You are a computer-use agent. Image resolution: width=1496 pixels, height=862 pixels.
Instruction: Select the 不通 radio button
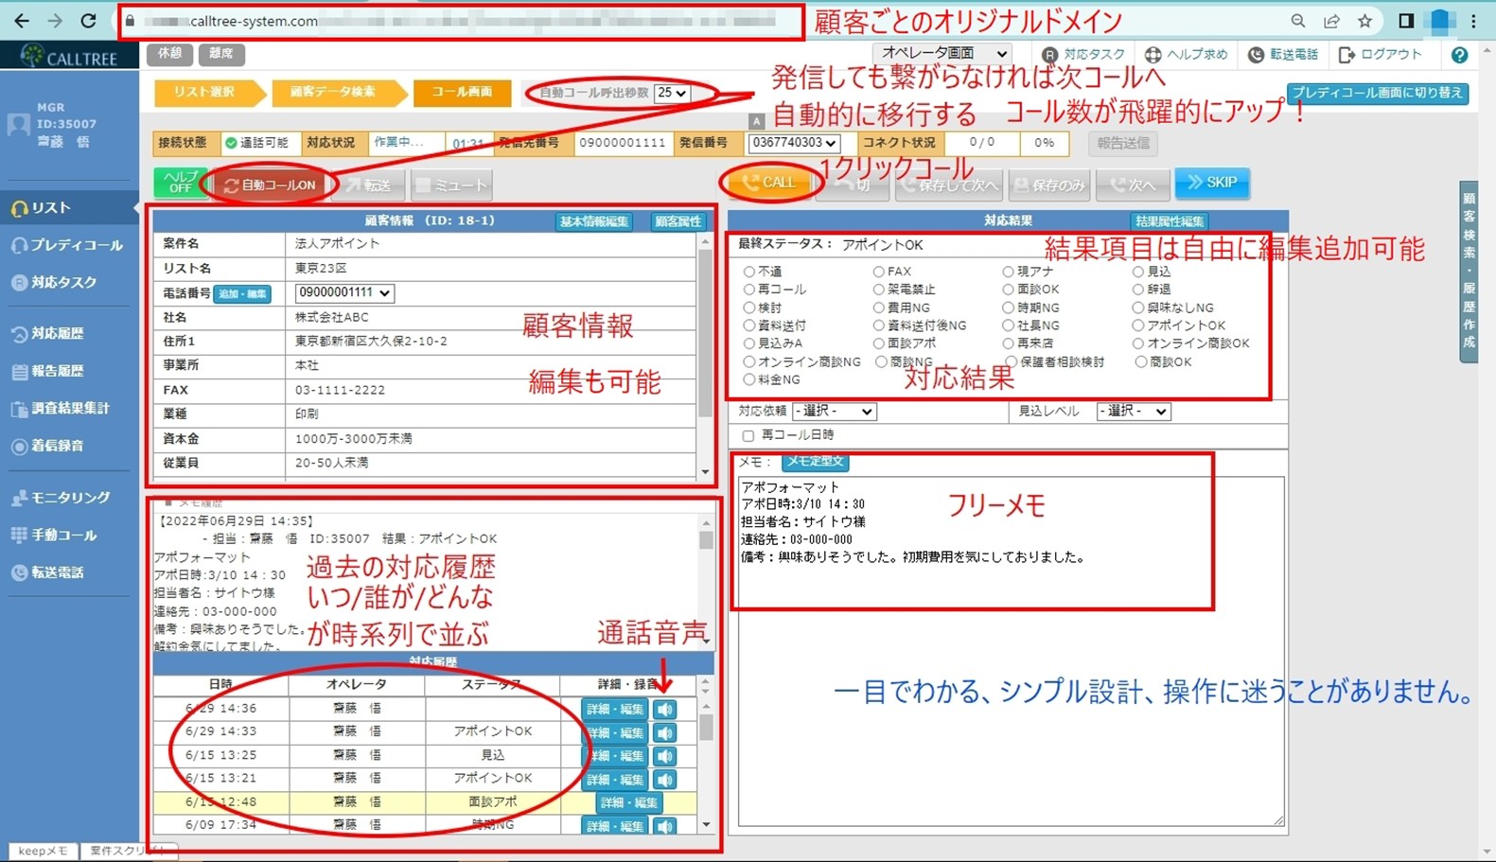[x=748, y=272]
